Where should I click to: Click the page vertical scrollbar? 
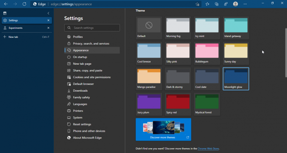286,53
